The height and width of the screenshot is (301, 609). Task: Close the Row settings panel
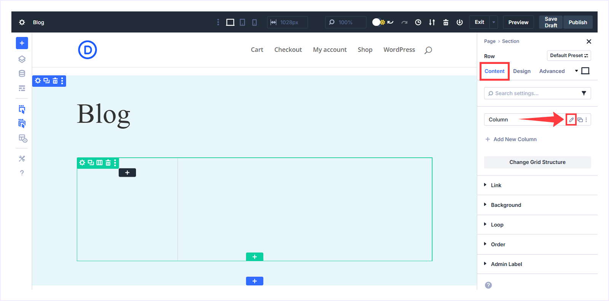tap(589, 41)
